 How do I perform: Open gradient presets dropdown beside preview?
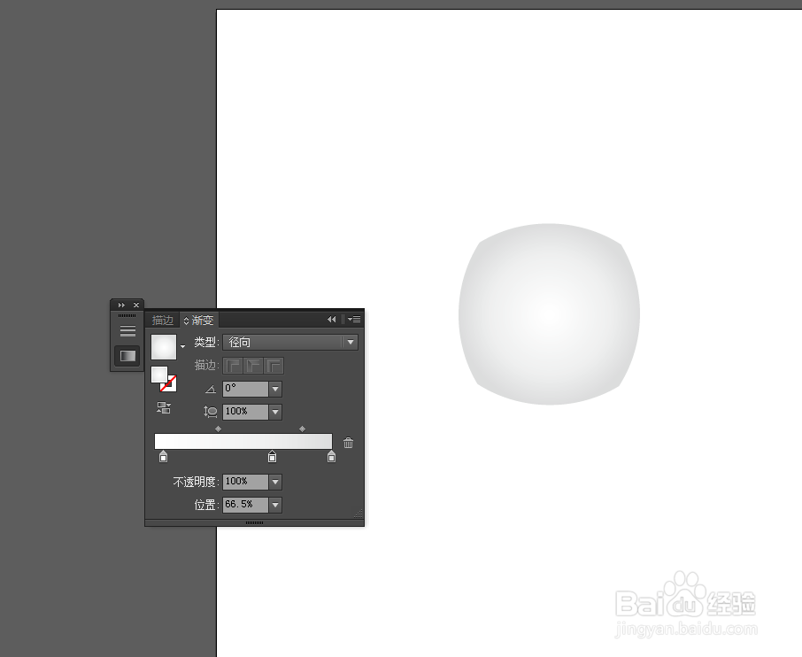pos(182,347)
